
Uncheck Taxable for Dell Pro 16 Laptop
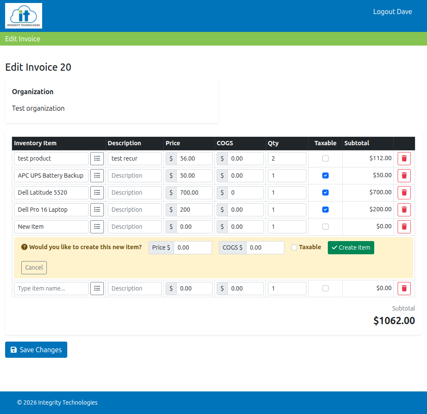coord(325,210)
